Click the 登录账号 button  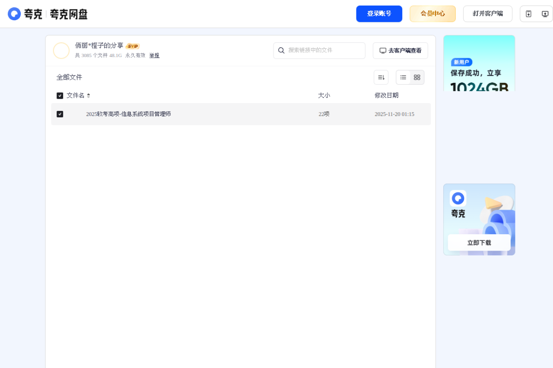pyautogui.click(x=379, y=13)
